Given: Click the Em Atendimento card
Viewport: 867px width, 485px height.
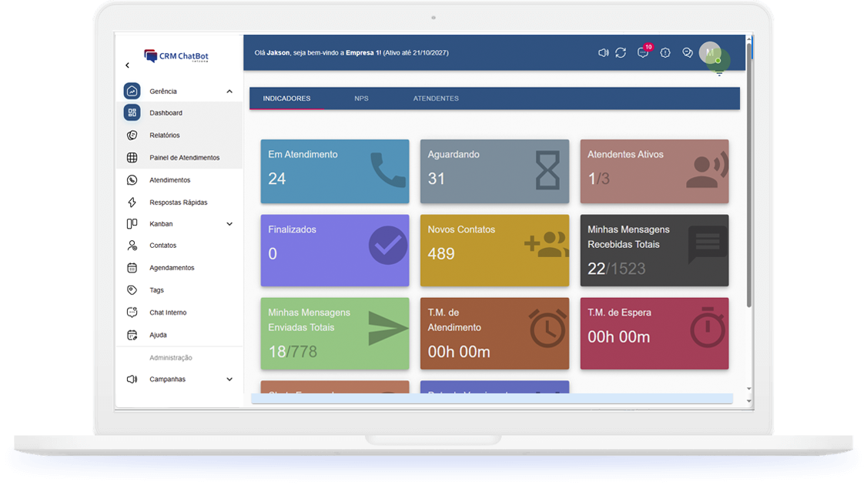Looking at the screenshot, I should (x=335, y=172).
